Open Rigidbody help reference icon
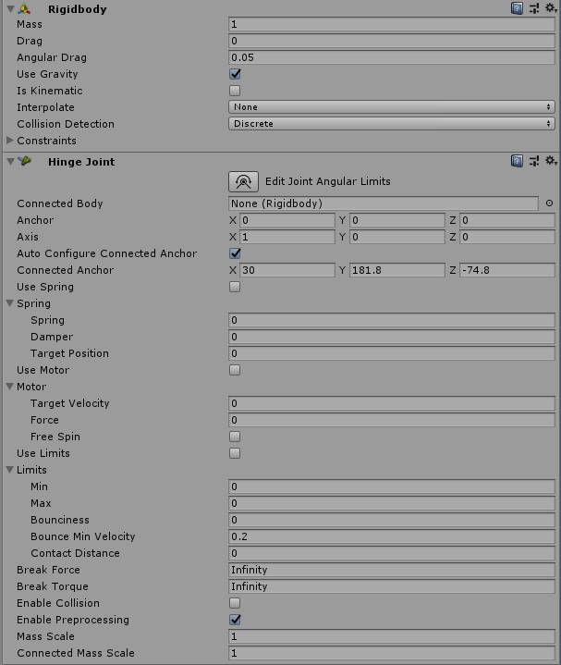 517,8
